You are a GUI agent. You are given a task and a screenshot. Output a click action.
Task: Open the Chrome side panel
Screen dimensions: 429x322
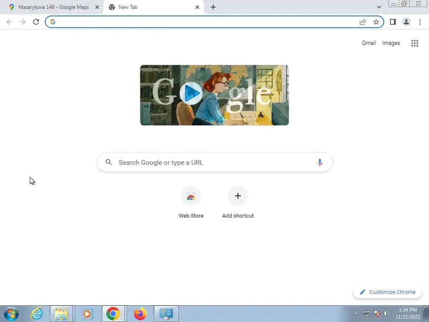coord(393,22)
